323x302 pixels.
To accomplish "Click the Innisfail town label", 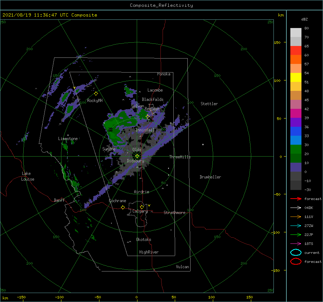I will [145, 130].
